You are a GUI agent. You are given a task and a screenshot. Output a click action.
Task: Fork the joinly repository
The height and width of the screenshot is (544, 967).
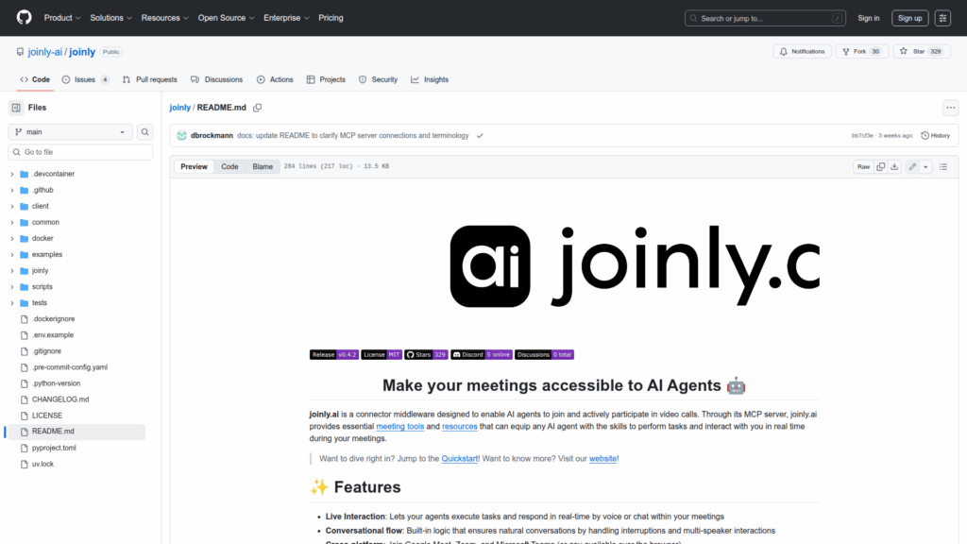pos(861,52)
